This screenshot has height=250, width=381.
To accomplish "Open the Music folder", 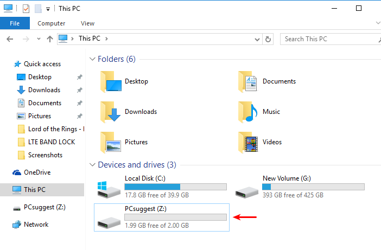I will [x=271, y=112].
